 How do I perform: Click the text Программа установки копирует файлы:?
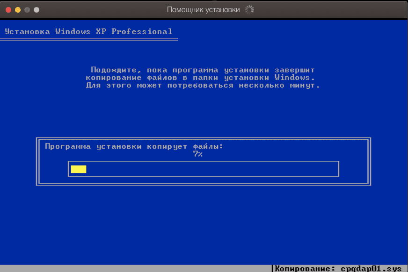[134, 147]
